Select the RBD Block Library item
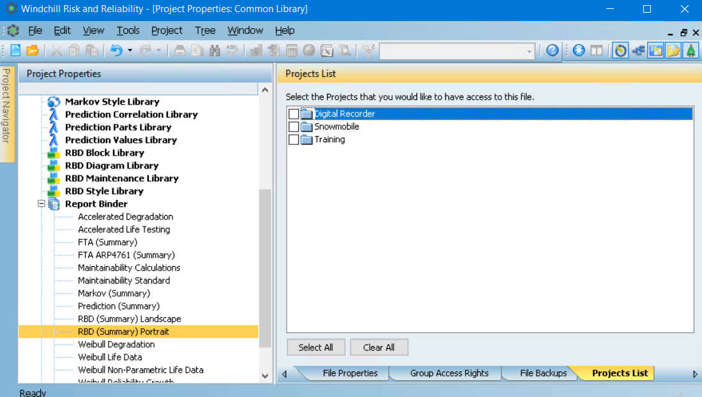The width and height of the screenshot is (702, 397). tap(104, 153)
